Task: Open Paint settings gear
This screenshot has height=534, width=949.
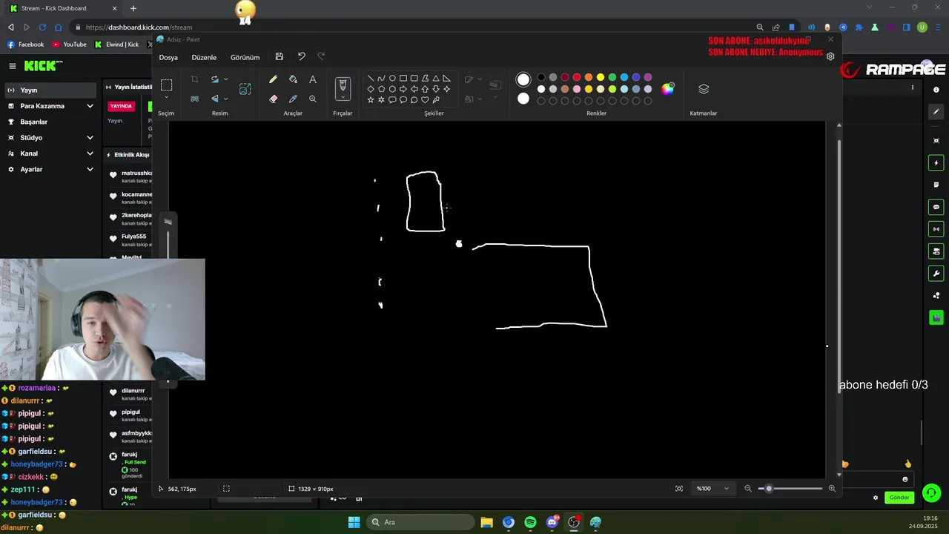Action: 830,56
